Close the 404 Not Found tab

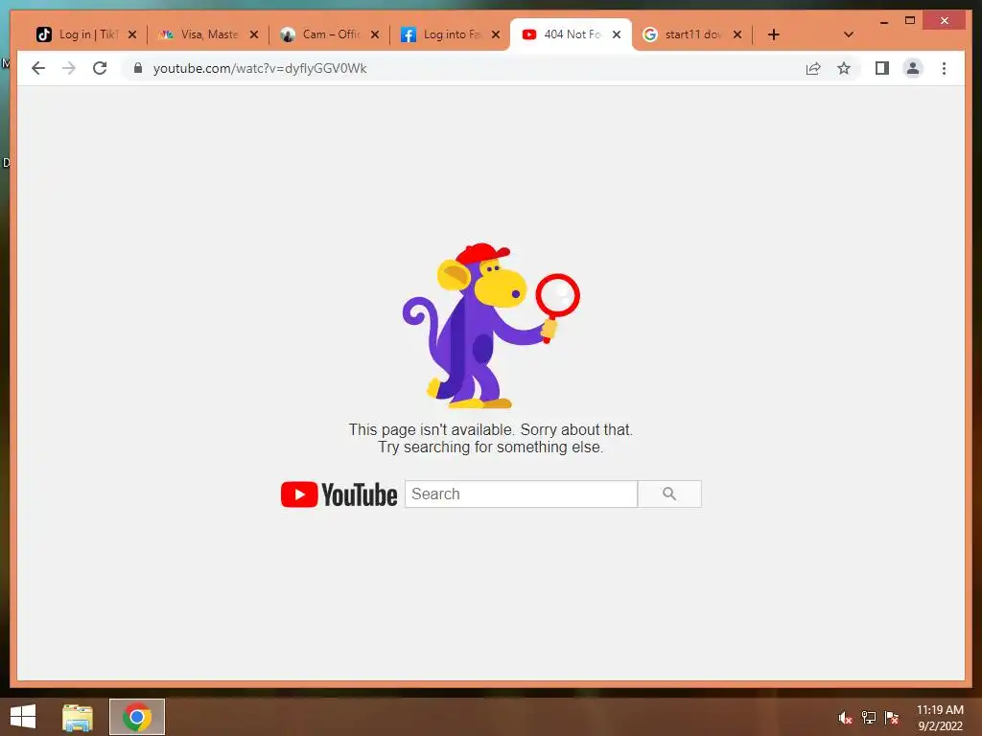pyautogui.click(x=617, y=34)
